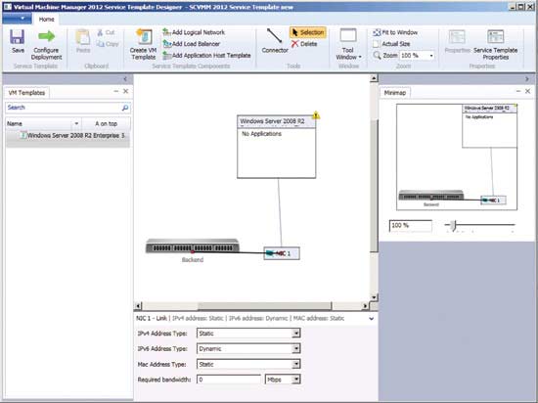Screen dimensions: 538x403
Task: Open the ribbon Zoom percentage dropdown
Action: coord(431,56)
